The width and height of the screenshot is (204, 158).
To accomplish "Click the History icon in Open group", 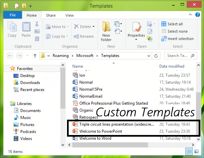I will click(x=150, y=39).
